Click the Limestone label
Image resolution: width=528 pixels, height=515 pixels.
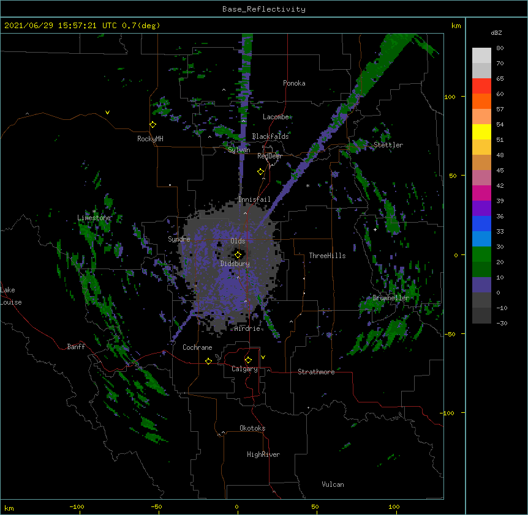coord(94,218)
